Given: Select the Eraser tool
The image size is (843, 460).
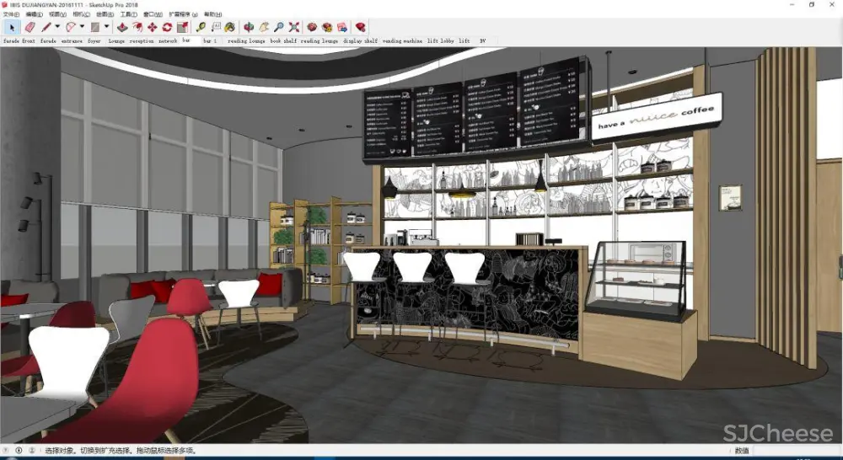Looking at the screenshot, I should pos(30,27).
